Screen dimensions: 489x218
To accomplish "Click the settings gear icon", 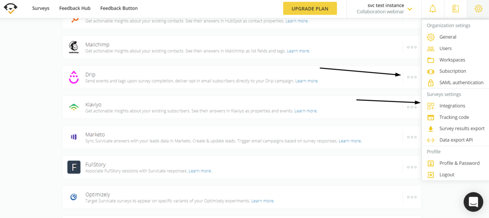I will 478,9.
